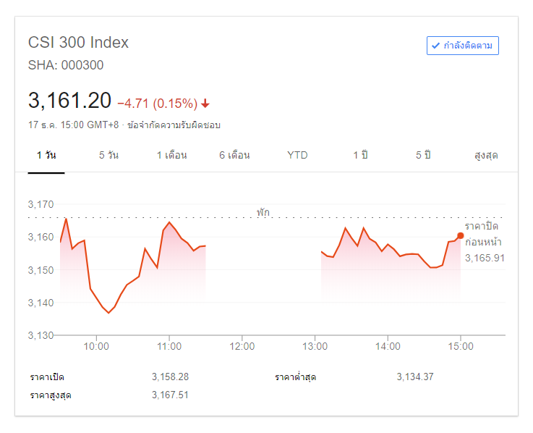This screenshot has height=433, width=533.
Task: Toggle the กำลังติดตาม following button
Action: point(463,46)
